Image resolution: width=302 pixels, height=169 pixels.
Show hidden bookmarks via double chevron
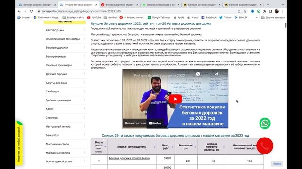[x=257, y=18]
